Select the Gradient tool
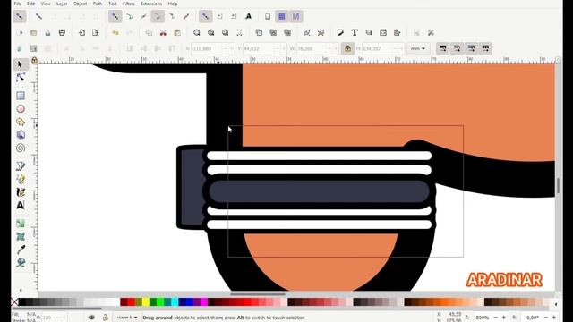The width and height of the screenshot is (573, 322). click(x=21, y=224)
